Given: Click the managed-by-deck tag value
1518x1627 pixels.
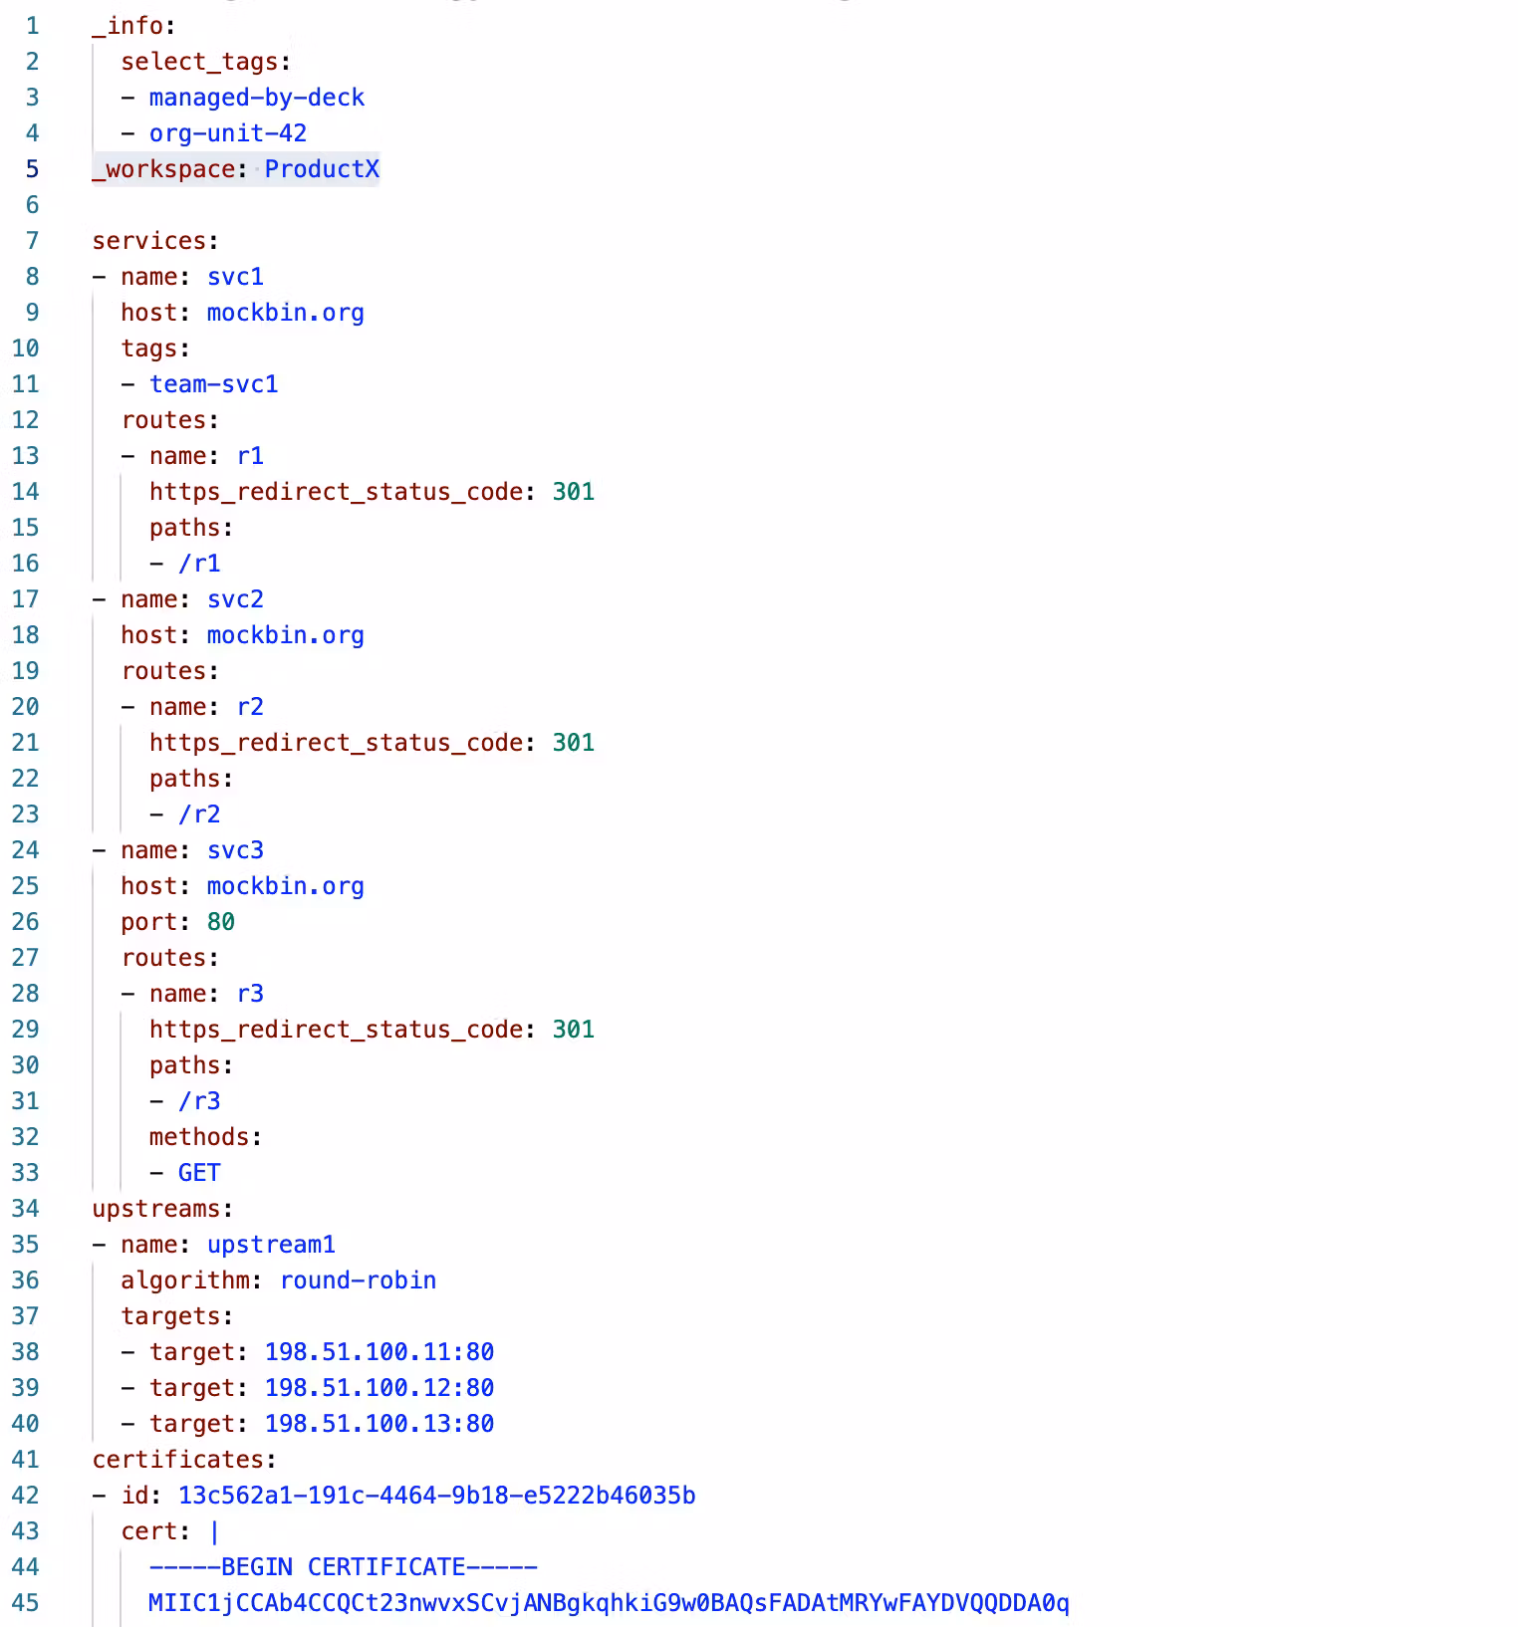Looking at the screenshot, I should (x=256, y=98).
